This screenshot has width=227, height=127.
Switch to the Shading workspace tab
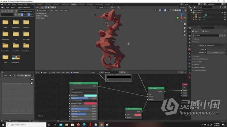(x=74, y=5)
